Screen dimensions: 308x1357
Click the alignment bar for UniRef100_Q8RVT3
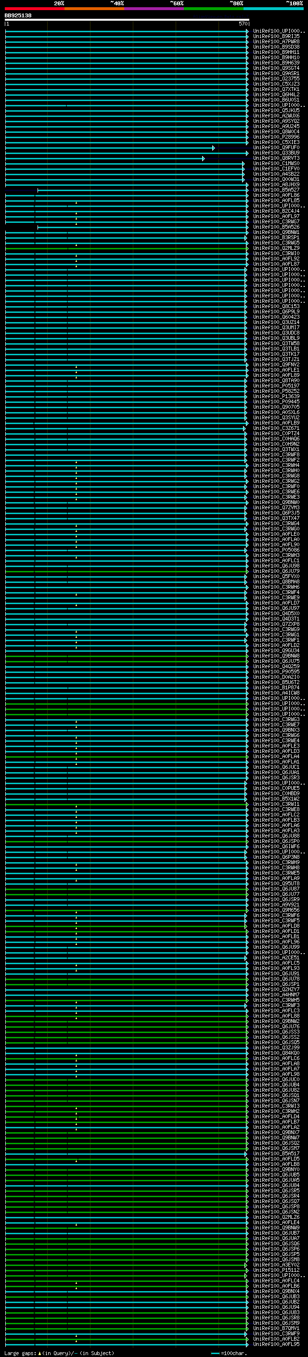105,158
